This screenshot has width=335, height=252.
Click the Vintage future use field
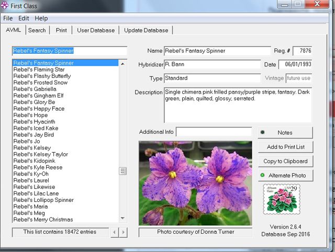coord(299,78)
